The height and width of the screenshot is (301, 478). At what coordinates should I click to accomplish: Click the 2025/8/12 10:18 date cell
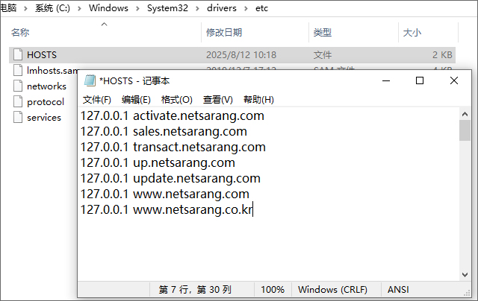coord(241,54)
